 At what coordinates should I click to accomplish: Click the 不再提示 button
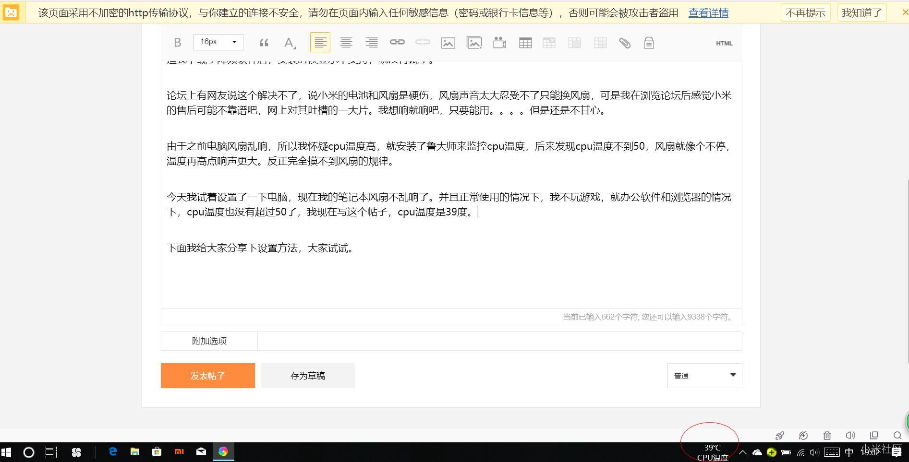click(805, 13)
